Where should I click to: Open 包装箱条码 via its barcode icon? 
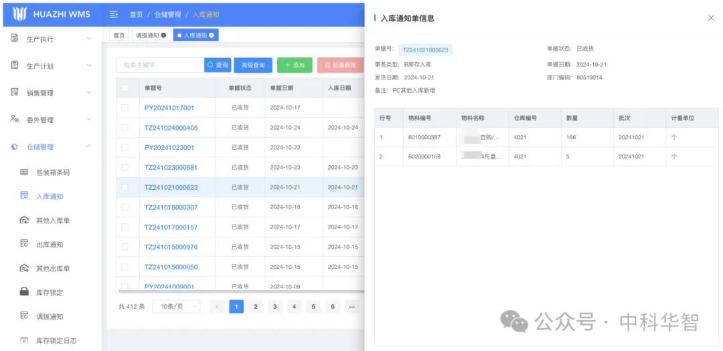pyautogui.click(x=24, y=172)
